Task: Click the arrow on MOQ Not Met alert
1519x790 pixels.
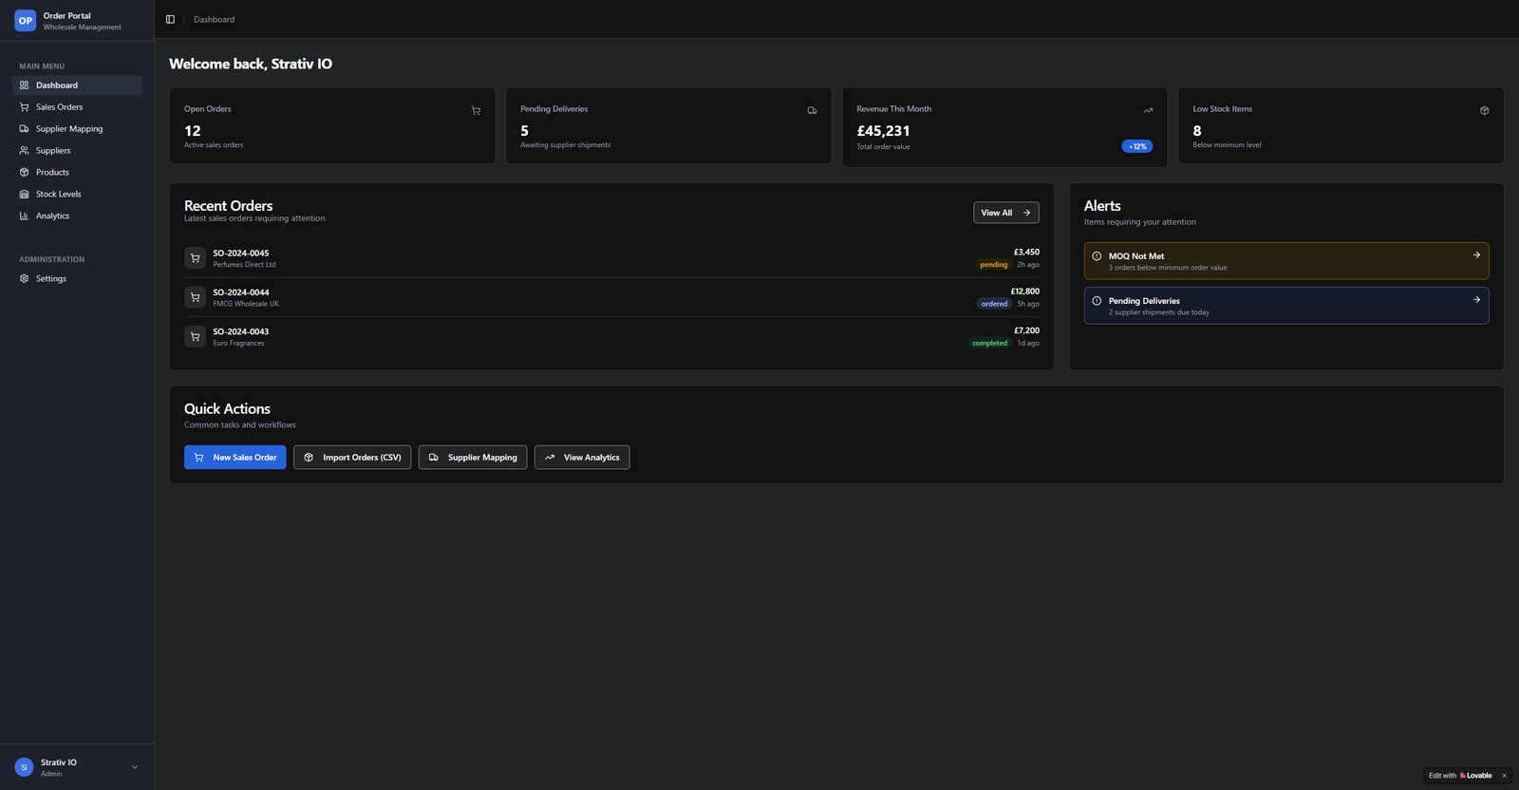Action: pos(1476,255)
